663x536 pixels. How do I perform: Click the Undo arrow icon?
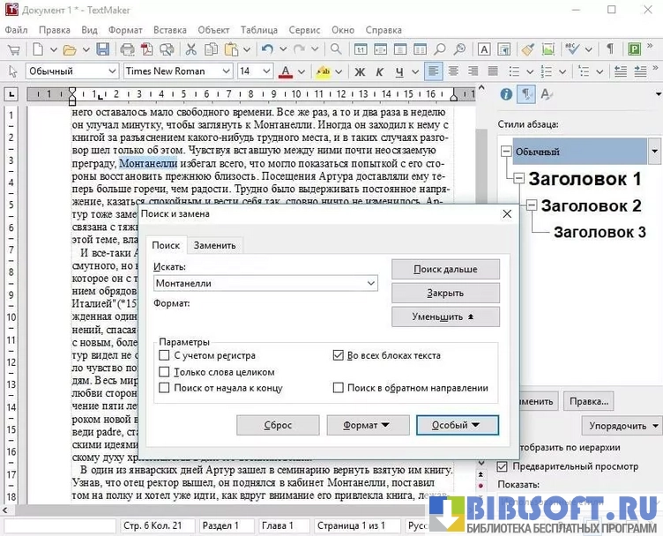point(267,49)
